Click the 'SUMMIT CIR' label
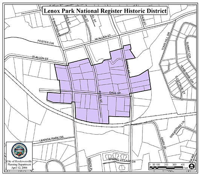Viewport: 199px width, 176px height. pos(188,50)
